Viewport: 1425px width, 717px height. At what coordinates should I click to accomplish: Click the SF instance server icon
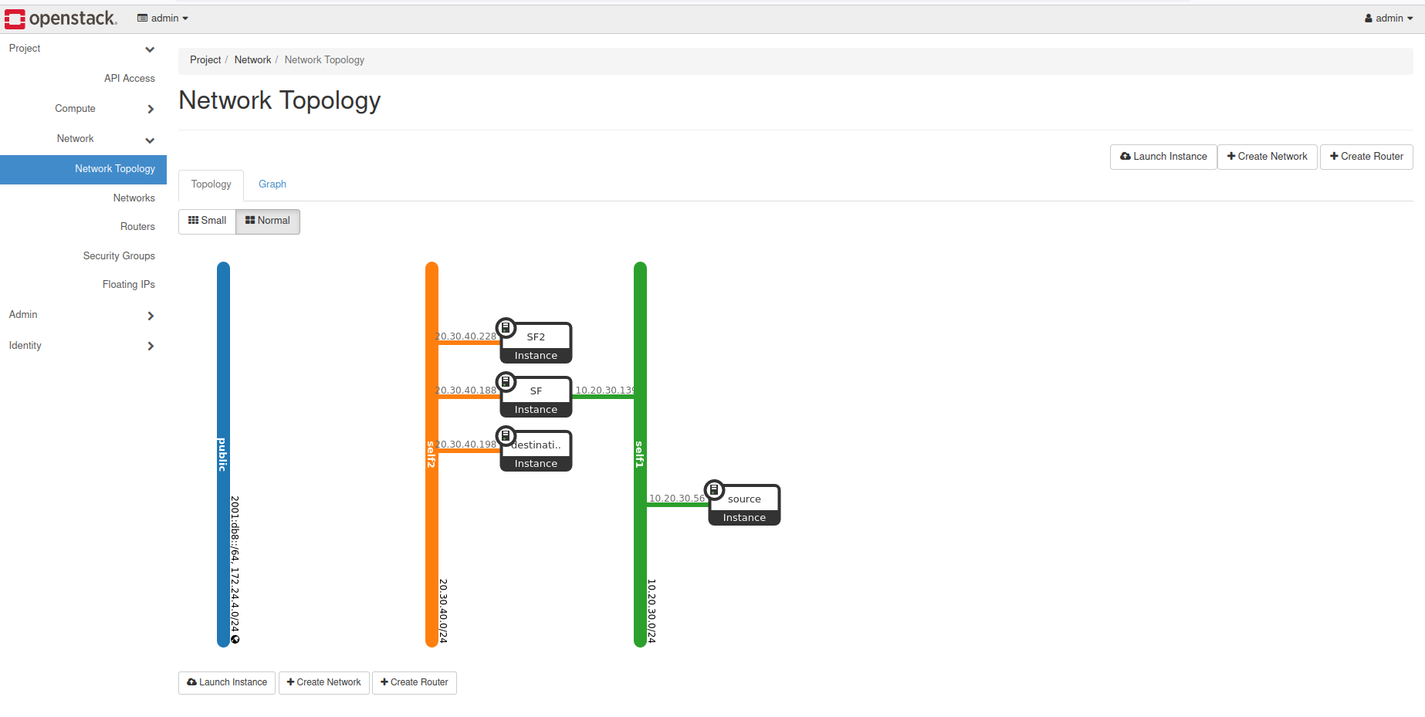506,382
